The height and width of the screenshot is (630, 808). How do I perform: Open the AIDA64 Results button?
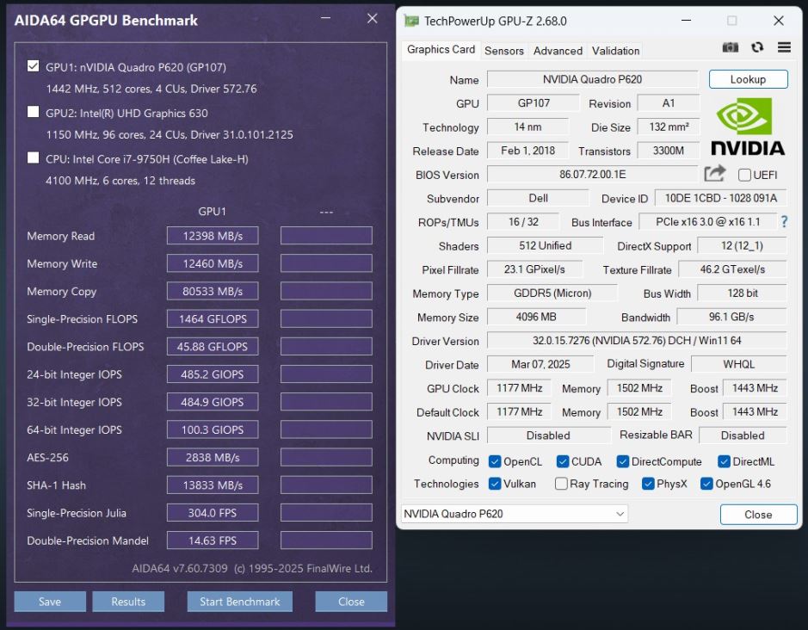coord(128,602)
